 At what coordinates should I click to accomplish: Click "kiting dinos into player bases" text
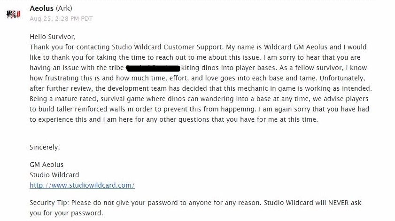(228, 68)
